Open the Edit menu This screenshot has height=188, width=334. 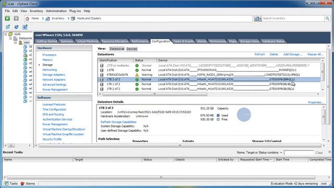[x=15, y=11]
